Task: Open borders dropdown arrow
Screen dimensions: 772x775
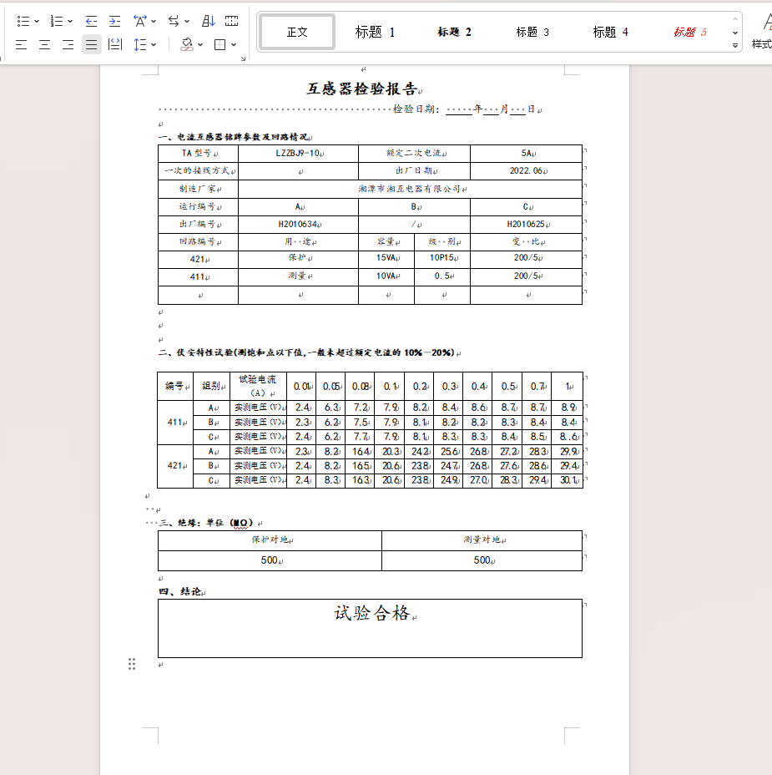Action: [234, 45]
